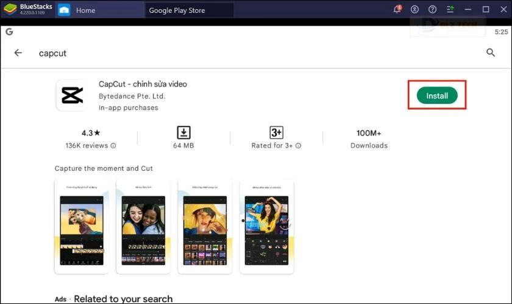
Task: Switch to the Google Play Store tab
Action: click(189, 10)
